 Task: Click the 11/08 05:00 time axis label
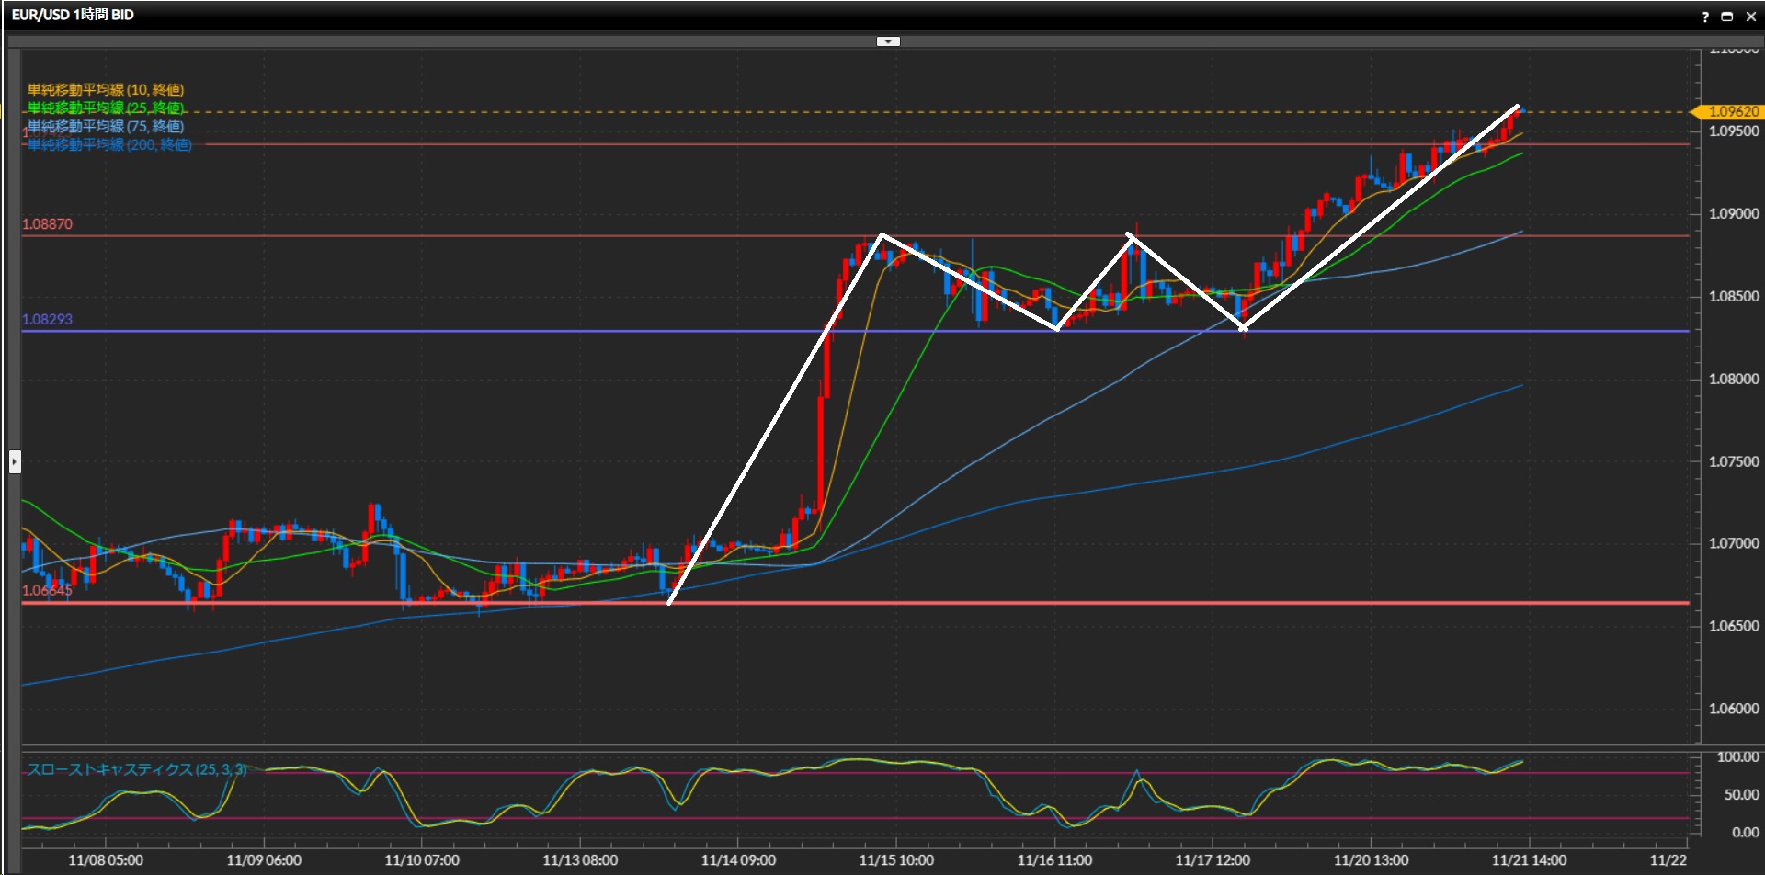click(106, 860)
